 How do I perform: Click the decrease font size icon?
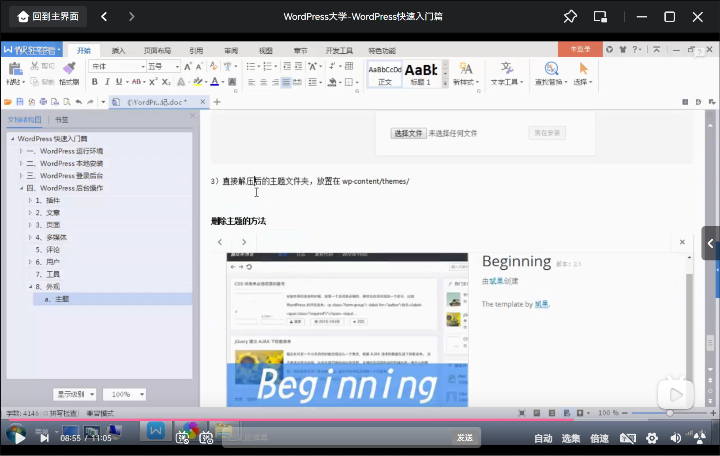[x=199, y=67]
